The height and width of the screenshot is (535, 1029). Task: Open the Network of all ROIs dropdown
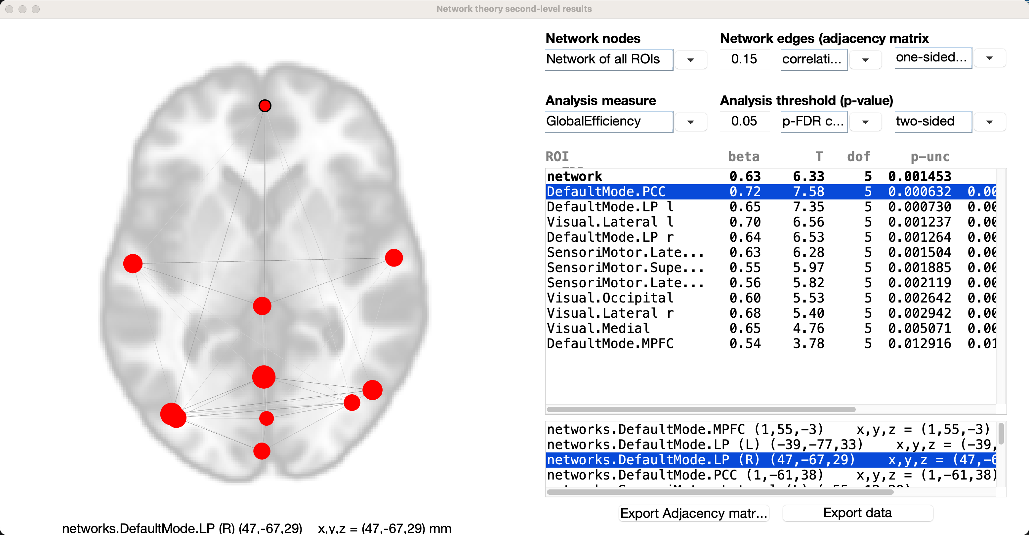691,60
